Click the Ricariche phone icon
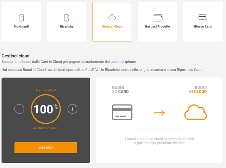Screen dimensions: 226x168 [67, 18]
